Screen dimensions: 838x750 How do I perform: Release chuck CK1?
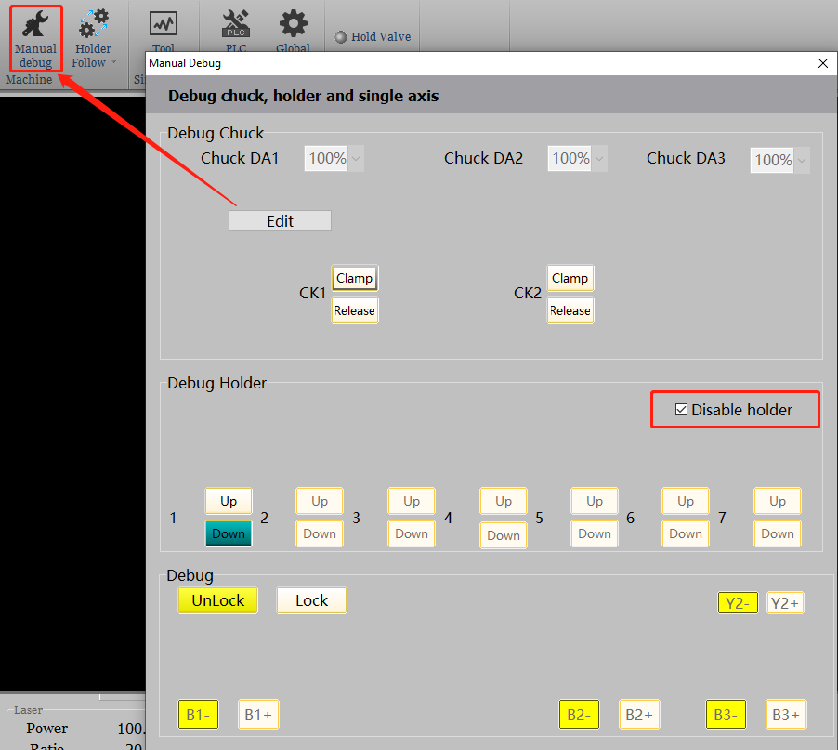coord(355,310)
